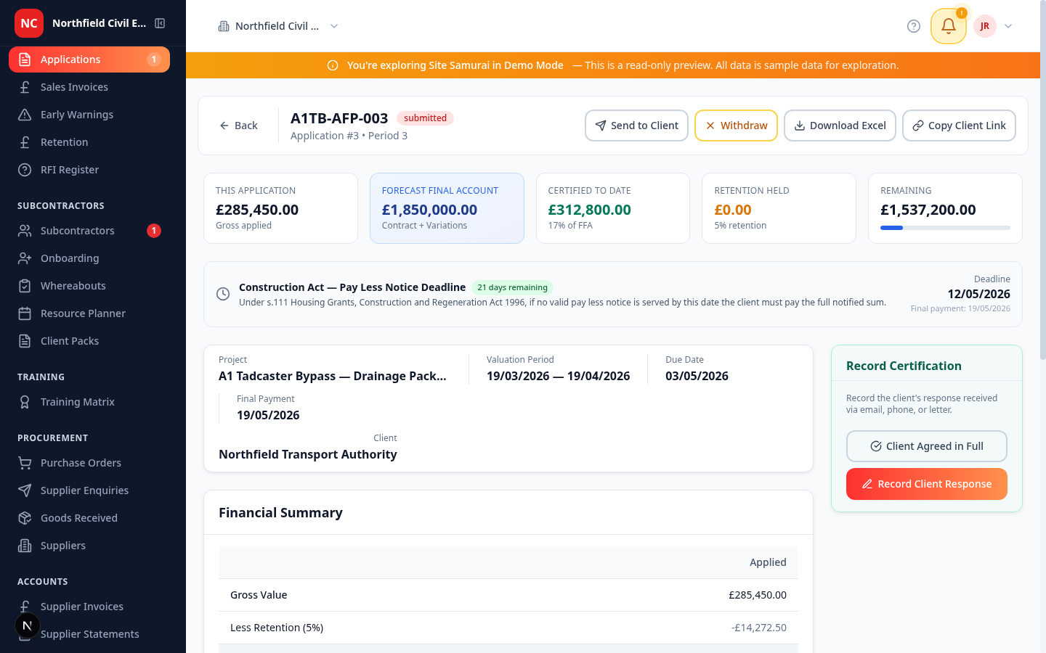Click the Remaining progress bar
The image size is (1046, 653).
click(944, 227)
